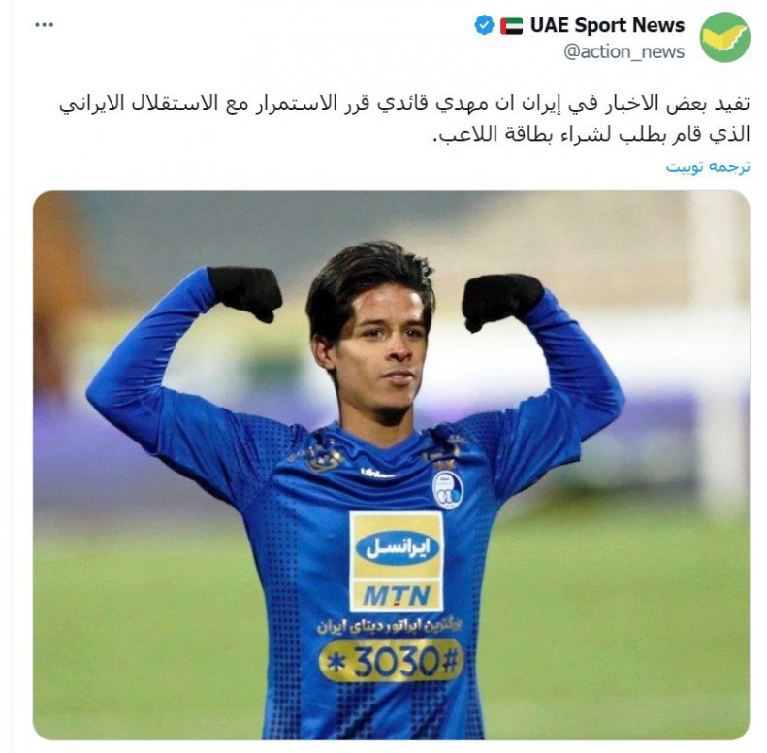Click the black glove on the left raised fist
The width and height of the screenshot is (767, 753).
(246, 292)
